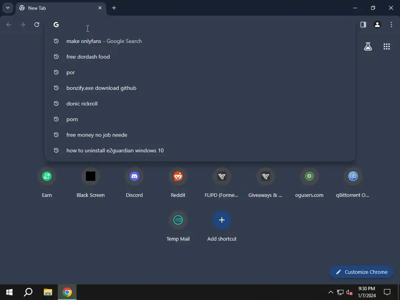400x300 pixels.
Task: Click the muted volume tray icon
Action: 349,292
